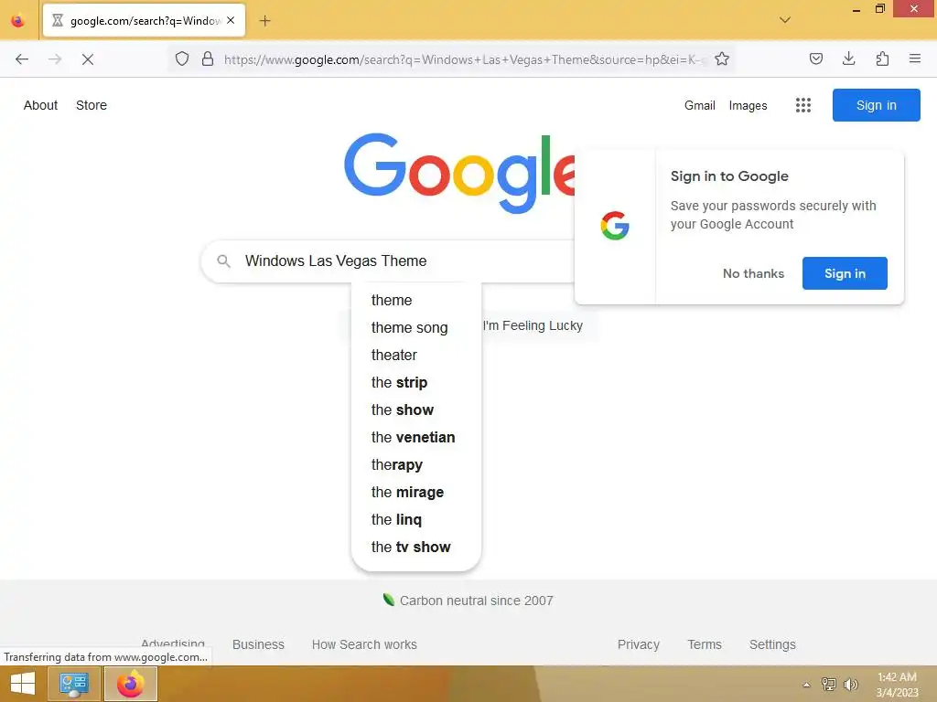Select the "the tv show" suggestion
The image size is (937, 702).
tap(416, 548)
